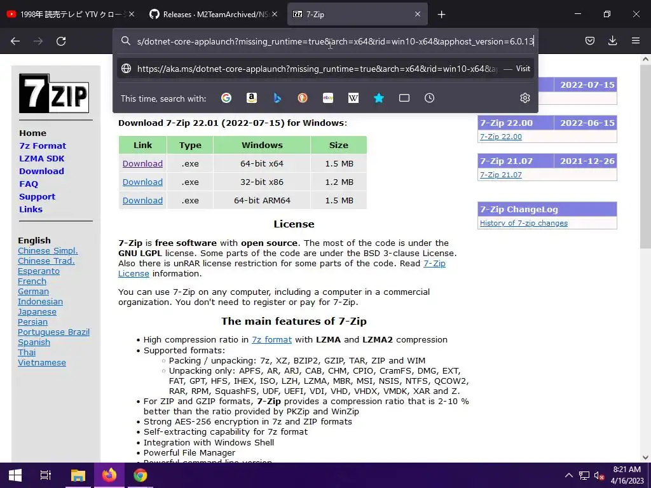Search with Bing icon
Image resolution: width=651 pixels, height=488 pixels.
point(277,98)
